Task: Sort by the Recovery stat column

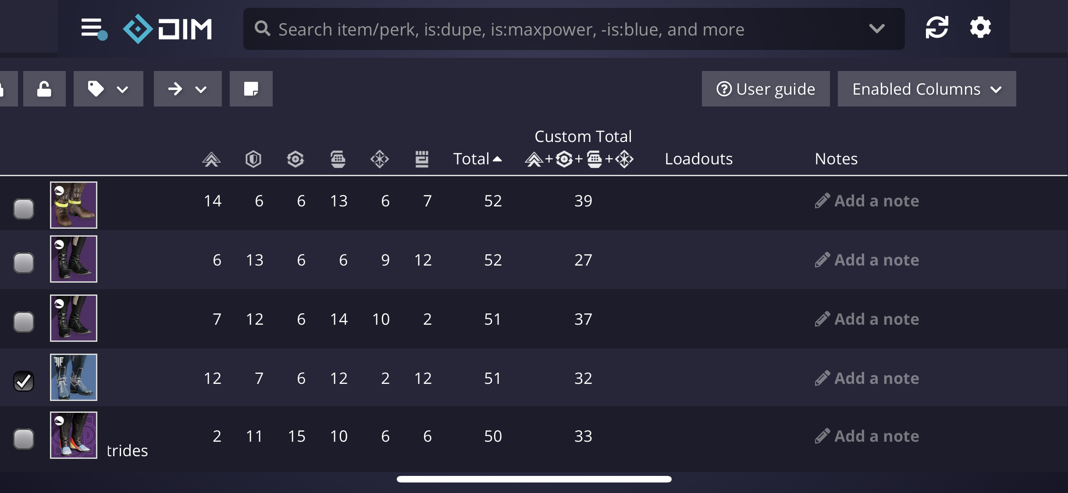Action: (296, 159)
